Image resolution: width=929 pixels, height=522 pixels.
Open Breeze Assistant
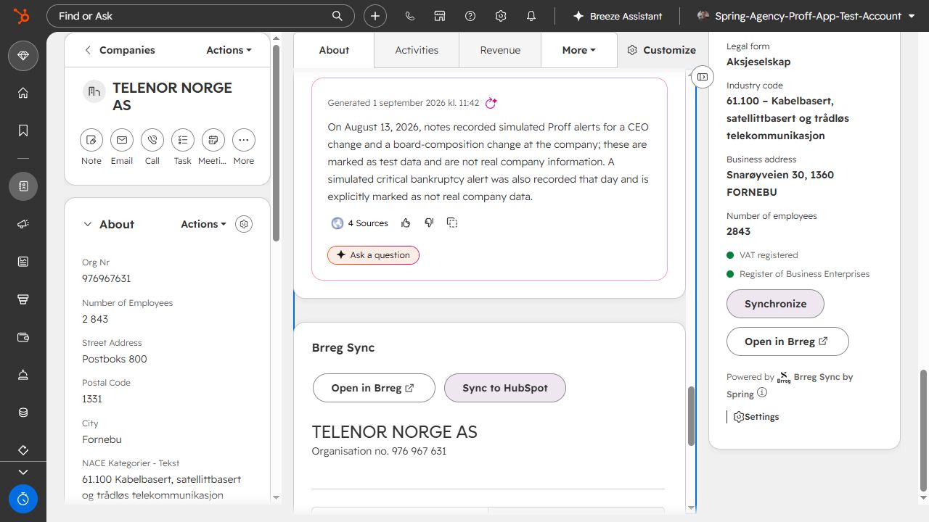click(x=618, y=16)
